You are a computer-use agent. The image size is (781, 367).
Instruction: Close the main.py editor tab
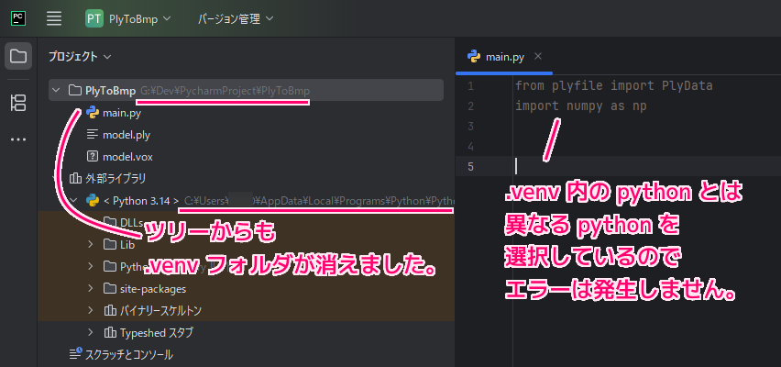pyautogui.click(x=538, y=56)
